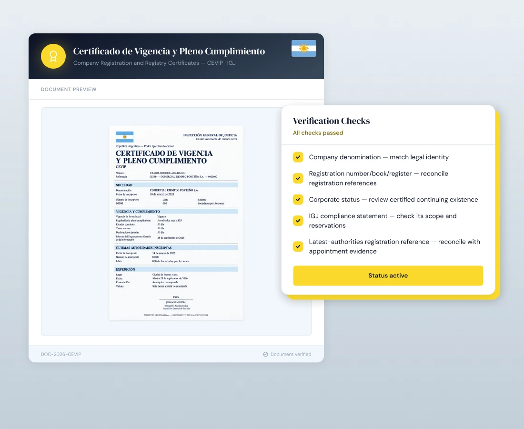Toggle the Latest-authorities registration reference check
The height and width of the screenshot is (429, 524).
[x=298, y=246]
